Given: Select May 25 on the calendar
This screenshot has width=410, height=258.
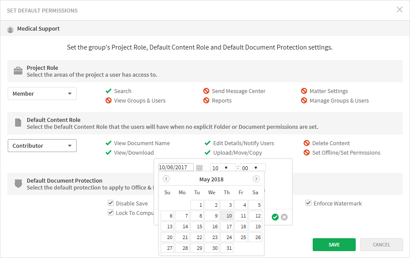Looking at the screenshot, I should [x=241, y=237].
